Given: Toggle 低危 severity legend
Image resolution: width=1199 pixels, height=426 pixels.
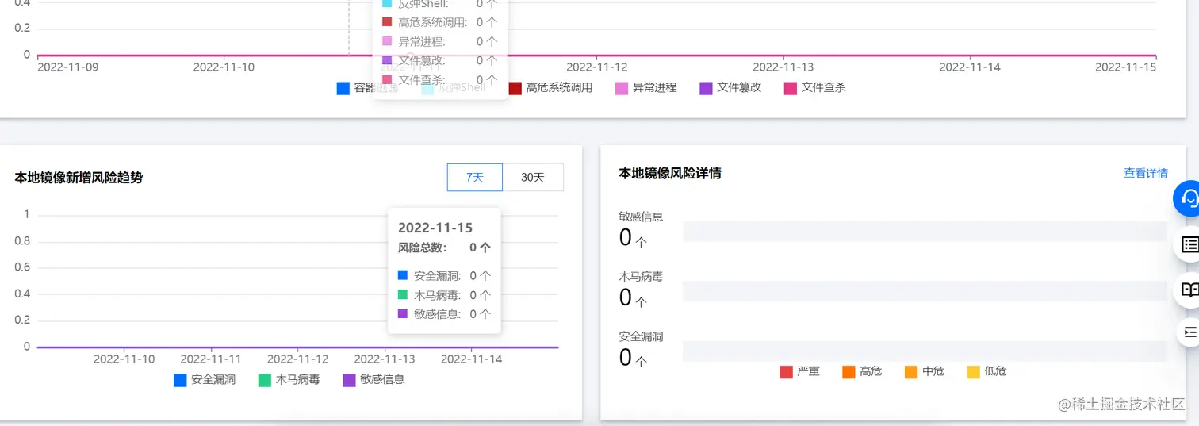Looking at the screenshot, I should tap(986, 371).
